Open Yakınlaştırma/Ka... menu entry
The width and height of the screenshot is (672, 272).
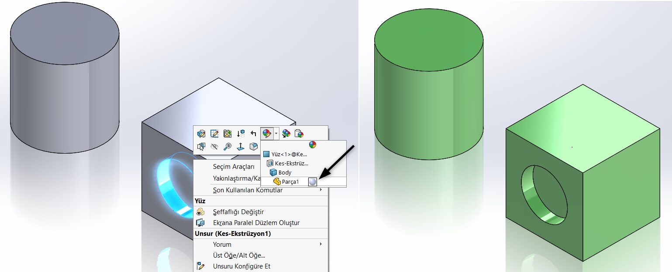pos(236,178)
